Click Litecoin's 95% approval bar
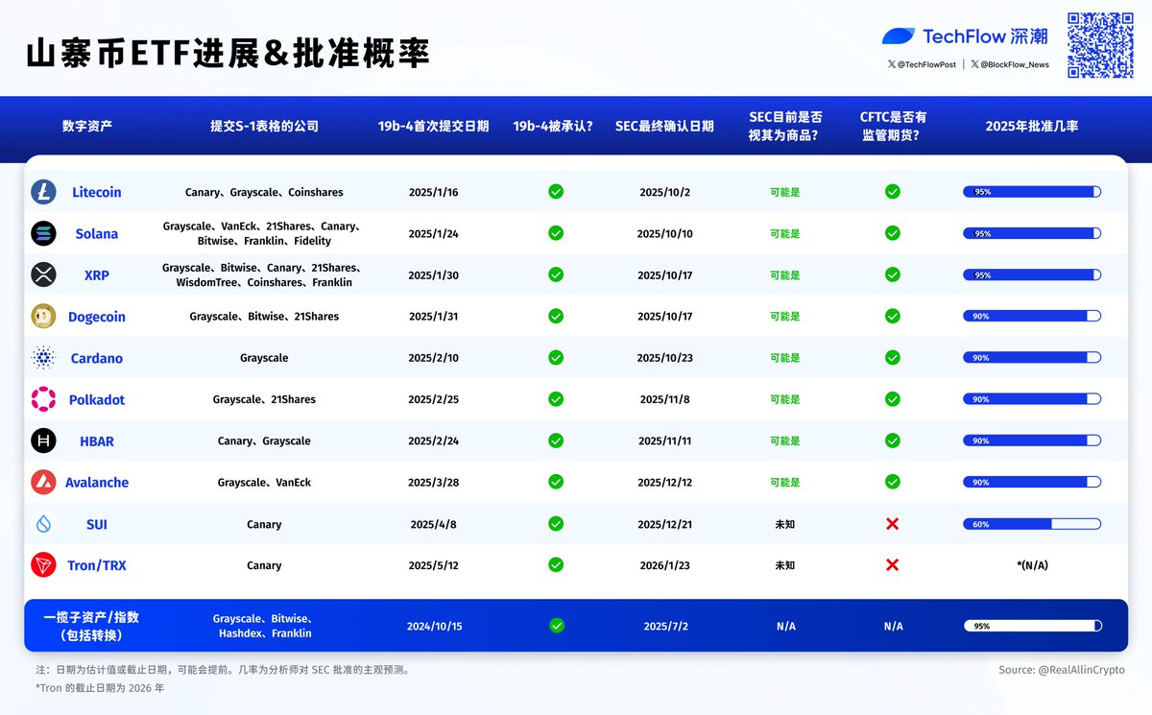 point(1032,192)
